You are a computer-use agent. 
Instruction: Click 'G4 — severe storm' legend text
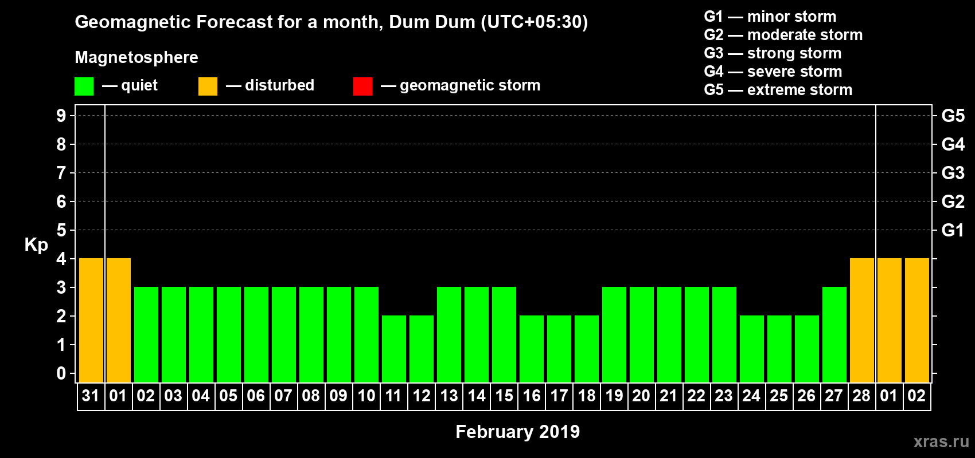click(x=773, y=72)
